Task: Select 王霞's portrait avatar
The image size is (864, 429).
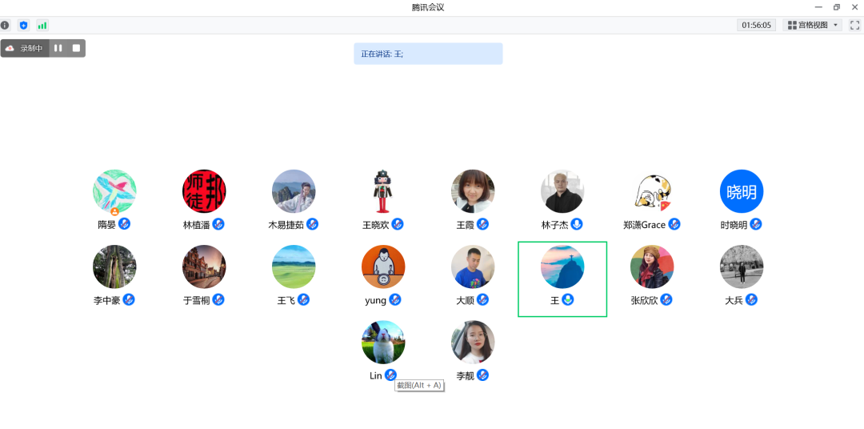Action: tap(473, 191)
